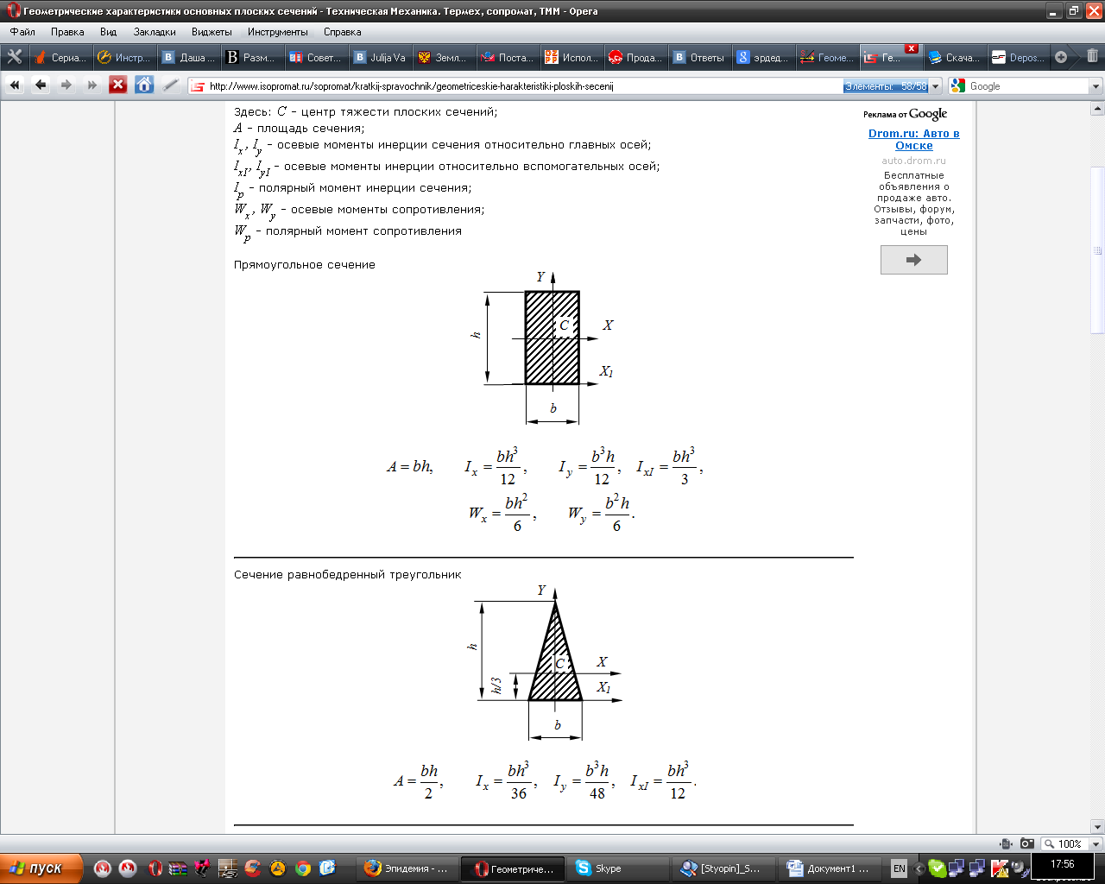Screen dimensions: 1105x884
Task: Open the Справка menu
Action: (342, 32)
